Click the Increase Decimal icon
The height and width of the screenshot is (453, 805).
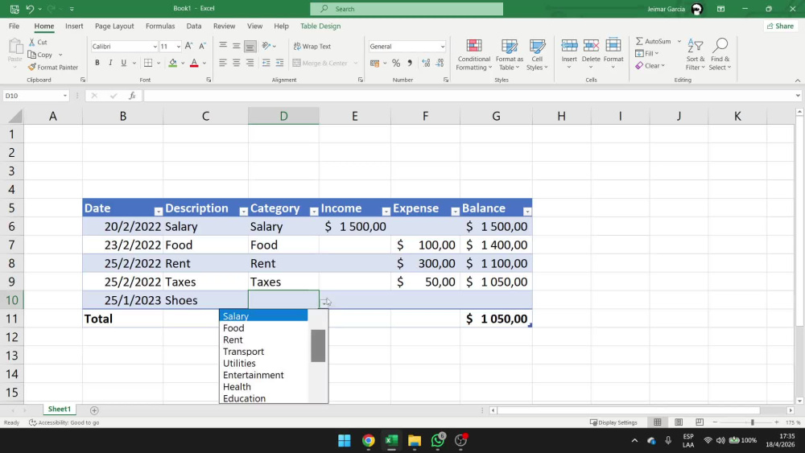tap(426, 63)
